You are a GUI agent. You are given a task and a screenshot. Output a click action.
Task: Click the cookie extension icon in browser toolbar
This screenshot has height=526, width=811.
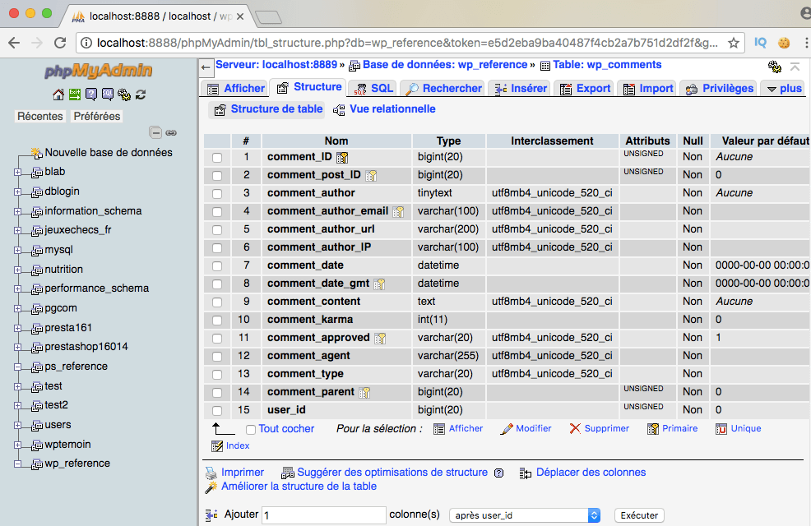(x=784, y=43)
